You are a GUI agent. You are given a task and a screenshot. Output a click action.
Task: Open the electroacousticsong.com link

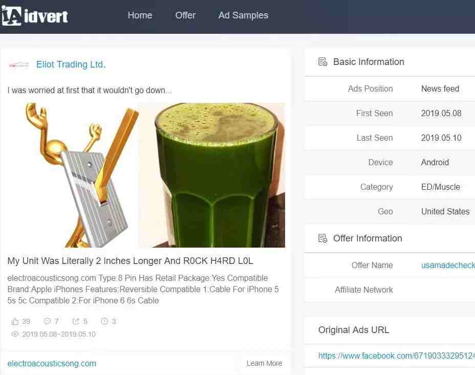tap(52, 364)
